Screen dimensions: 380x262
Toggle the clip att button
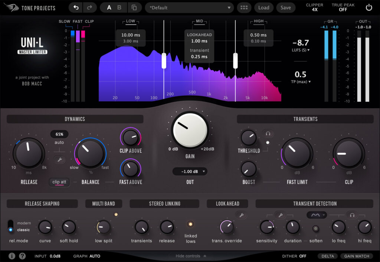point(59,182)
